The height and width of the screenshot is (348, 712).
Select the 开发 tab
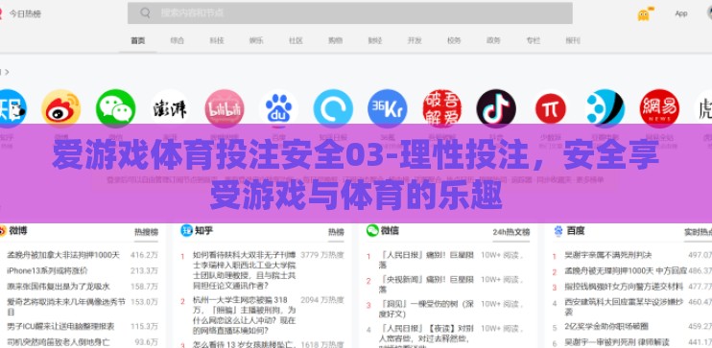415,40
